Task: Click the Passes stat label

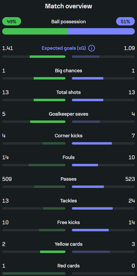Action: click(x=68, y=179)
